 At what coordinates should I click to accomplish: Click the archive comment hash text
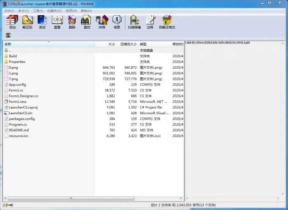click(x=217, y=43)
